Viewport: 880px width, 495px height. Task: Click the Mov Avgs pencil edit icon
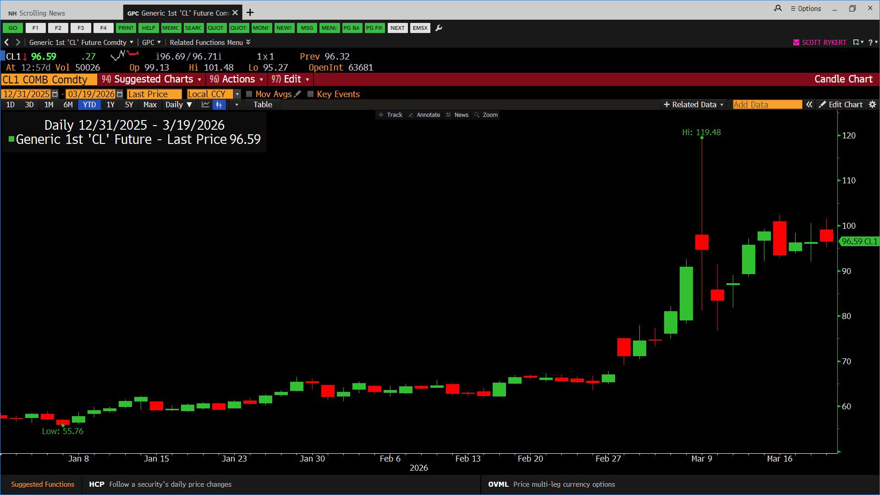click(x=297, y=94)
